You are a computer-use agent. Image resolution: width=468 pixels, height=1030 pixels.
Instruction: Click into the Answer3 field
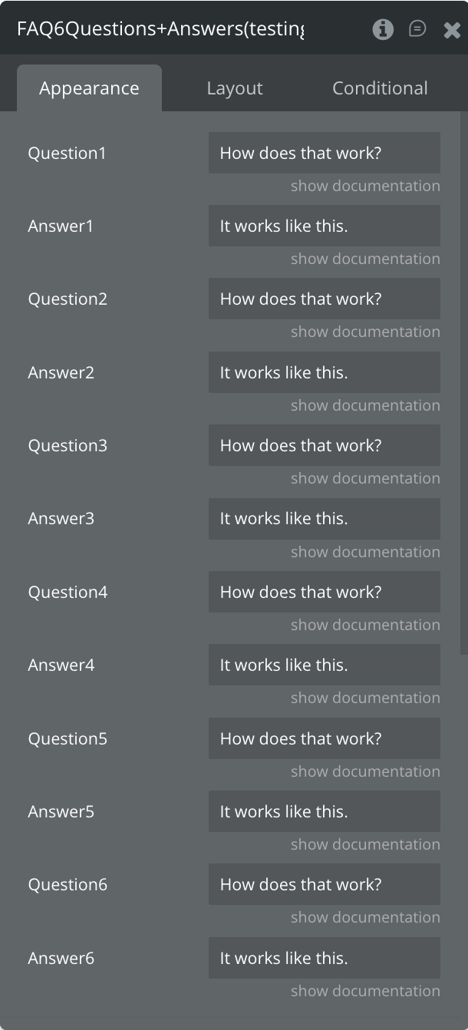coord(324,518)
